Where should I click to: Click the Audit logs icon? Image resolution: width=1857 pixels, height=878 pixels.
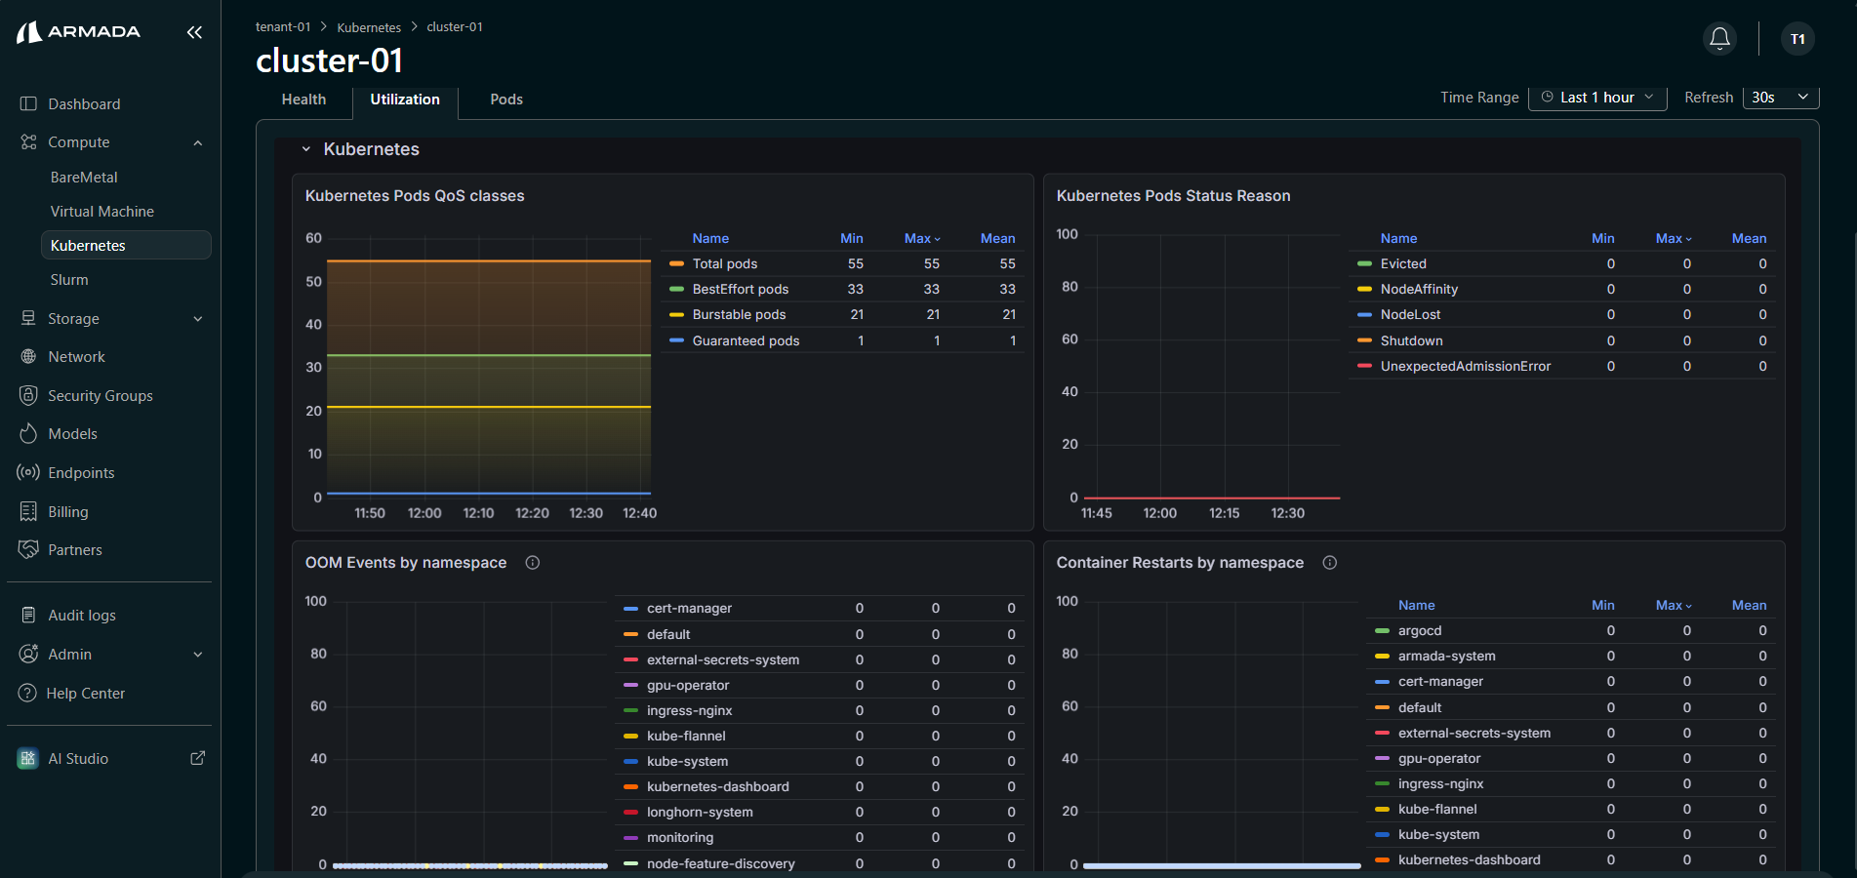click(x=28, y=616)
